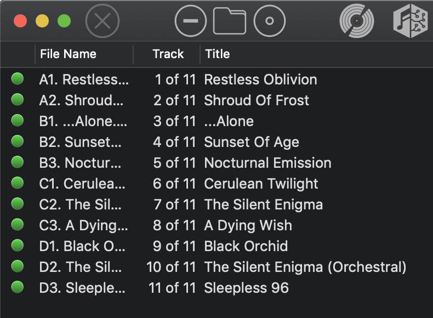This screenshot has height=318, width=433.
Task: Click the minus remove-file toolbar icon
Action: tap(190, 21)
